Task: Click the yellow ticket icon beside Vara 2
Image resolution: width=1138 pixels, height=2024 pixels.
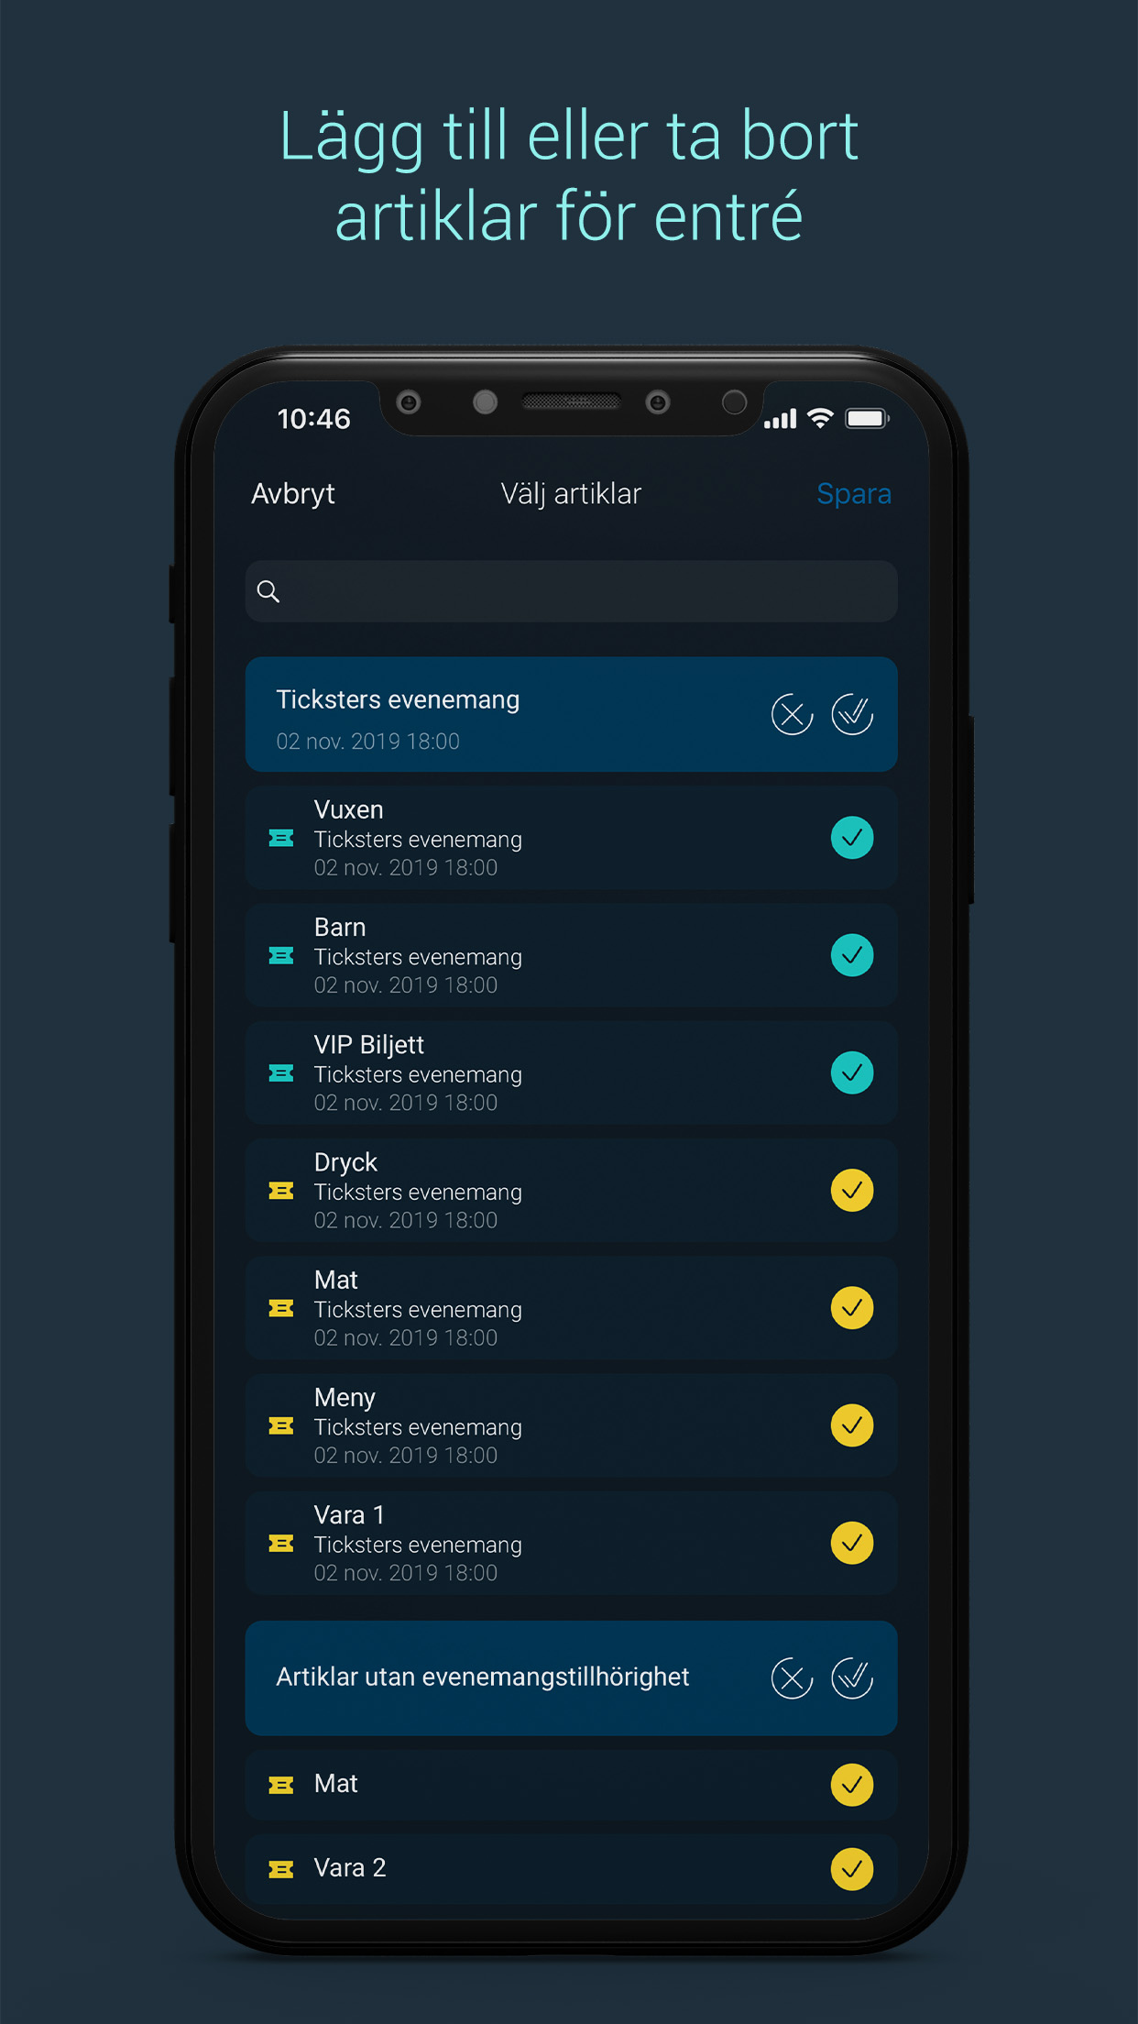Action: click(281, 1869)
